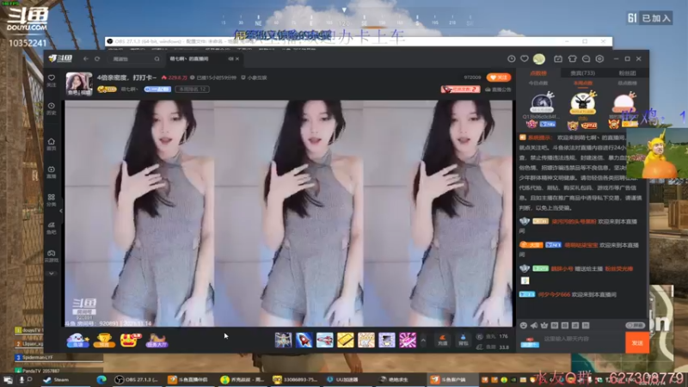Click the megaphone icon in chat toolbar

coord(534,326)
